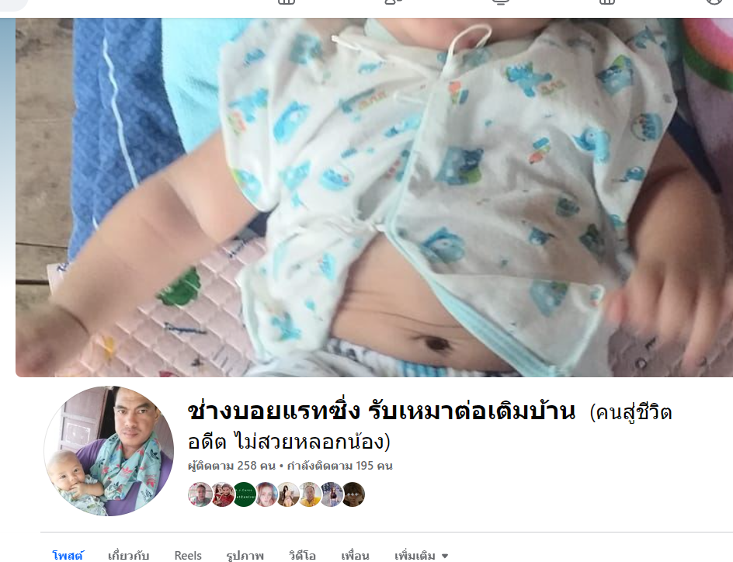View the circular profile picture
733x562 pixels.
[x=109, y=451]
